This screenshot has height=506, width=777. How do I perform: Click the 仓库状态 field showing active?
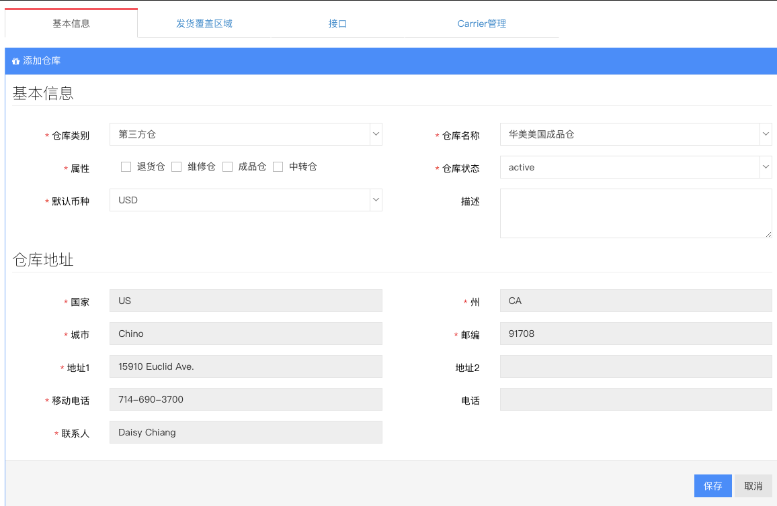636,167
